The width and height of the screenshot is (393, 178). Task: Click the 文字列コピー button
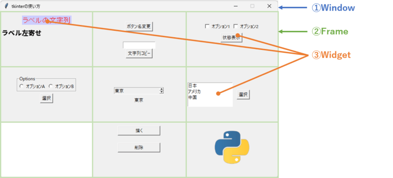coord(139,53)
